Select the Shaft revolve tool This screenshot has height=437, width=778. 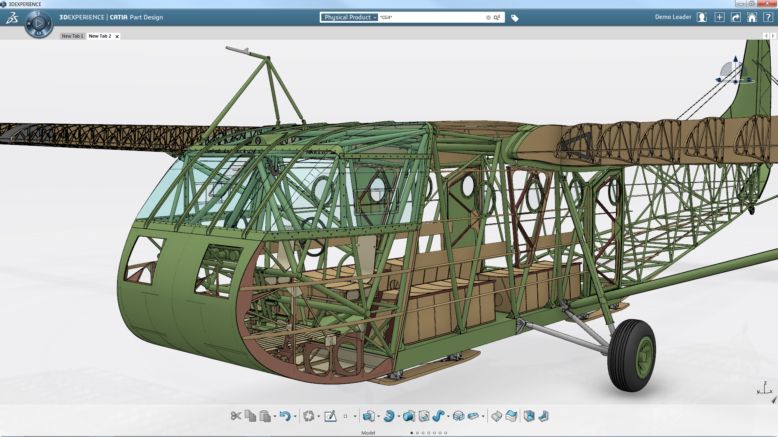click(x=389, y=416)
